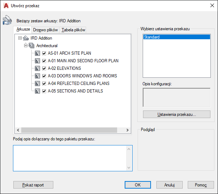This screenshot has width=218, height=194.
Task: Switch to the Drzewo plików tab
Action: 46,30
